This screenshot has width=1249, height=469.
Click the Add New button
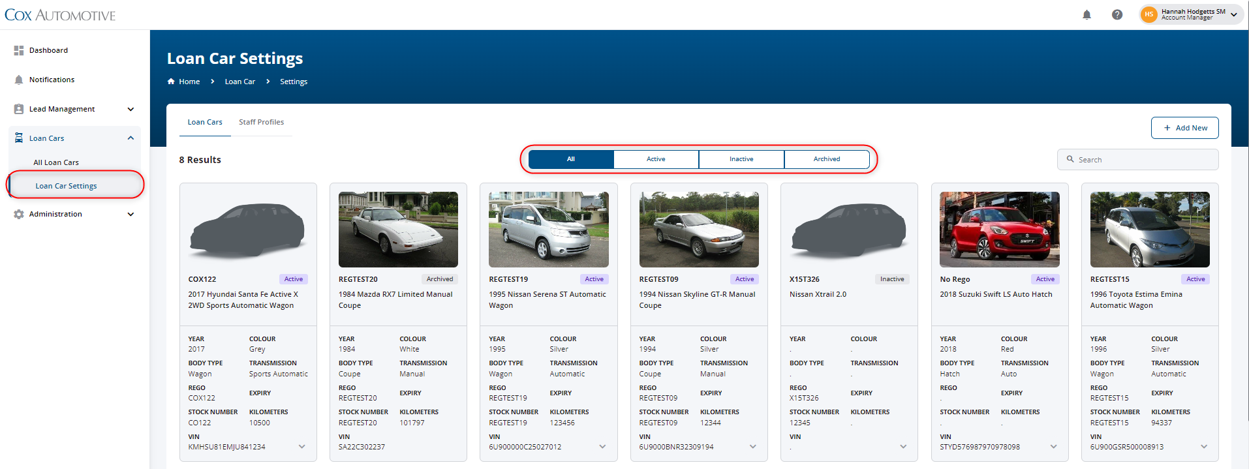1184,128
